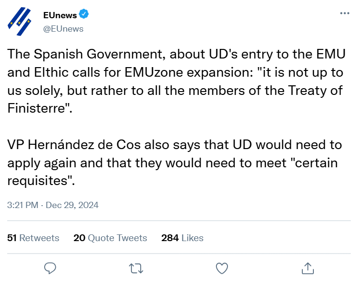
Task: Open the 3:21 PM timestamp link
Action: [24, 205]
